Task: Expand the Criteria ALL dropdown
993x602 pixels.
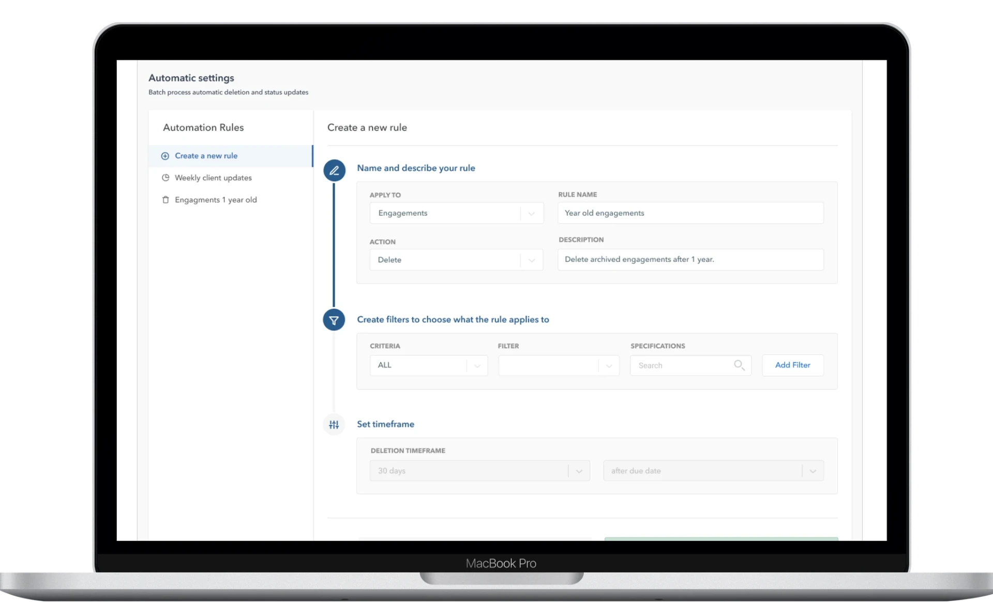Action: 429,365
